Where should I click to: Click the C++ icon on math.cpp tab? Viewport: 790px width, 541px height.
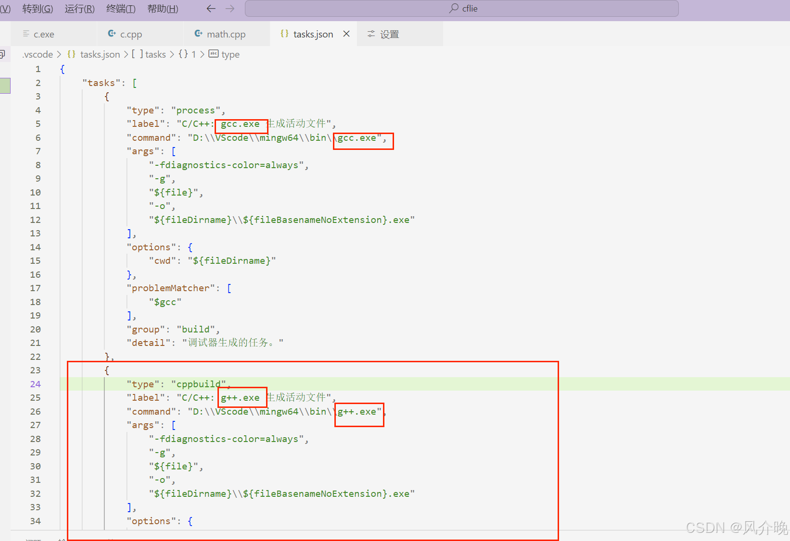[x=198, y=34]
